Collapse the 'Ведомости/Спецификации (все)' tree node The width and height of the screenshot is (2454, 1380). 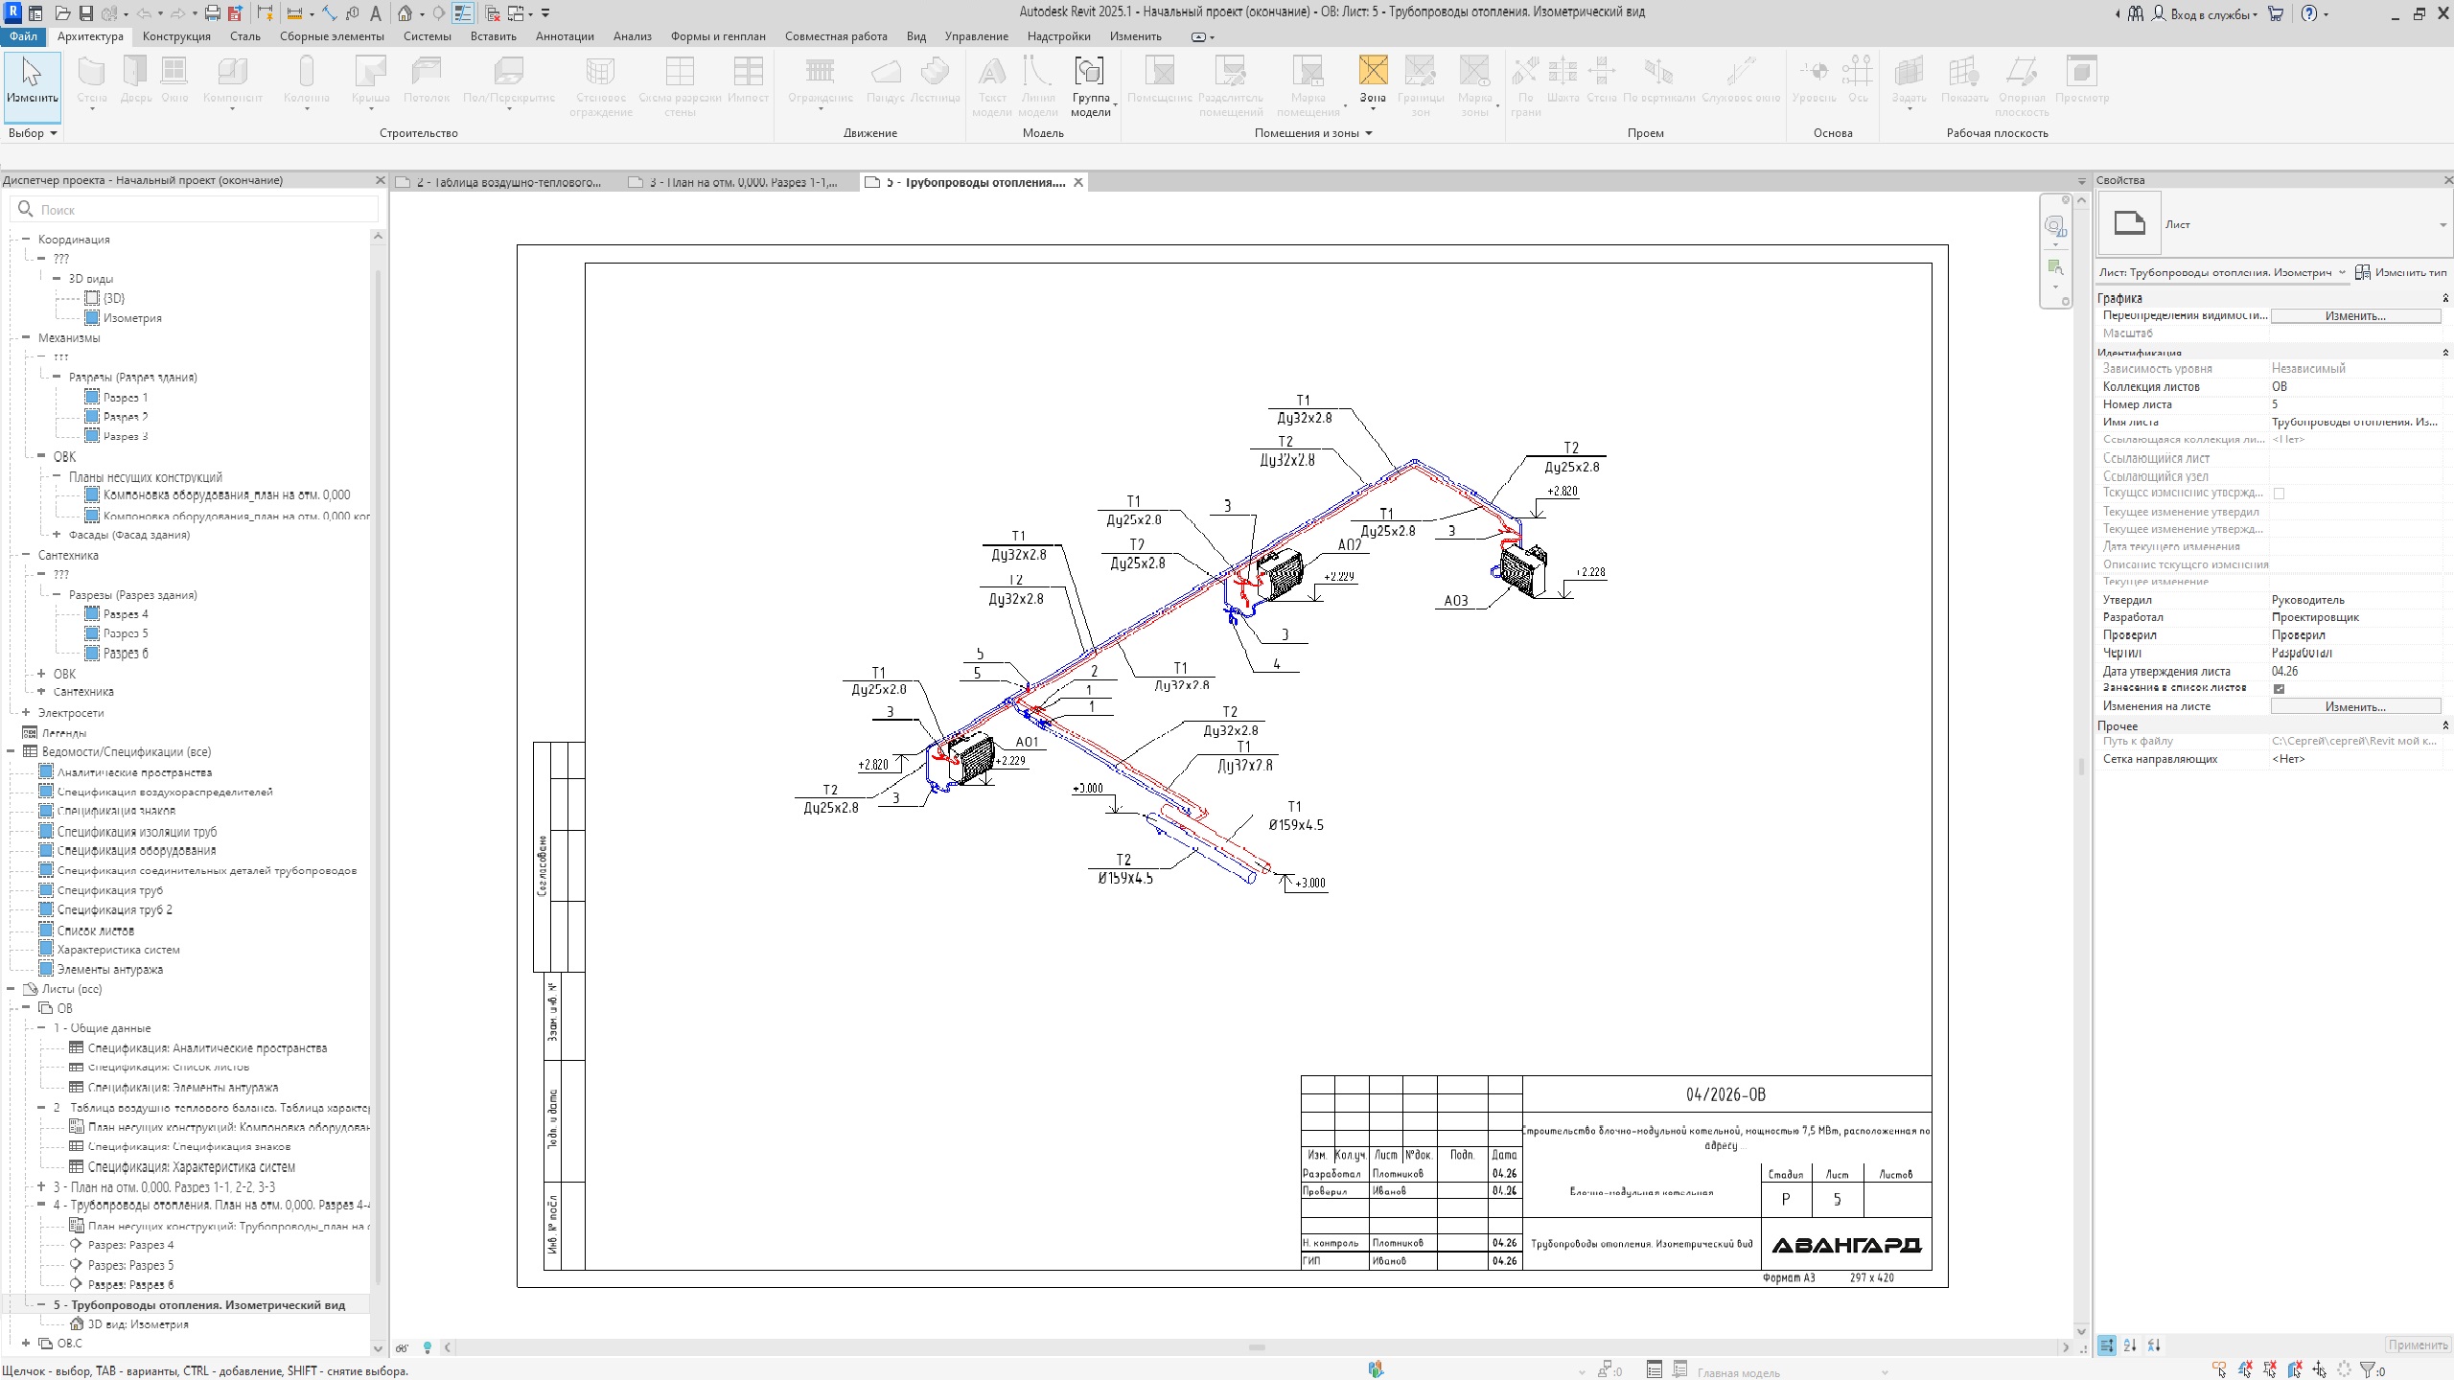(x=12, y=751)
